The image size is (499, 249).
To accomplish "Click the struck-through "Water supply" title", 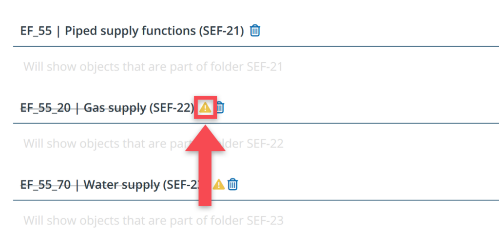I will click(x=122, y=185).
